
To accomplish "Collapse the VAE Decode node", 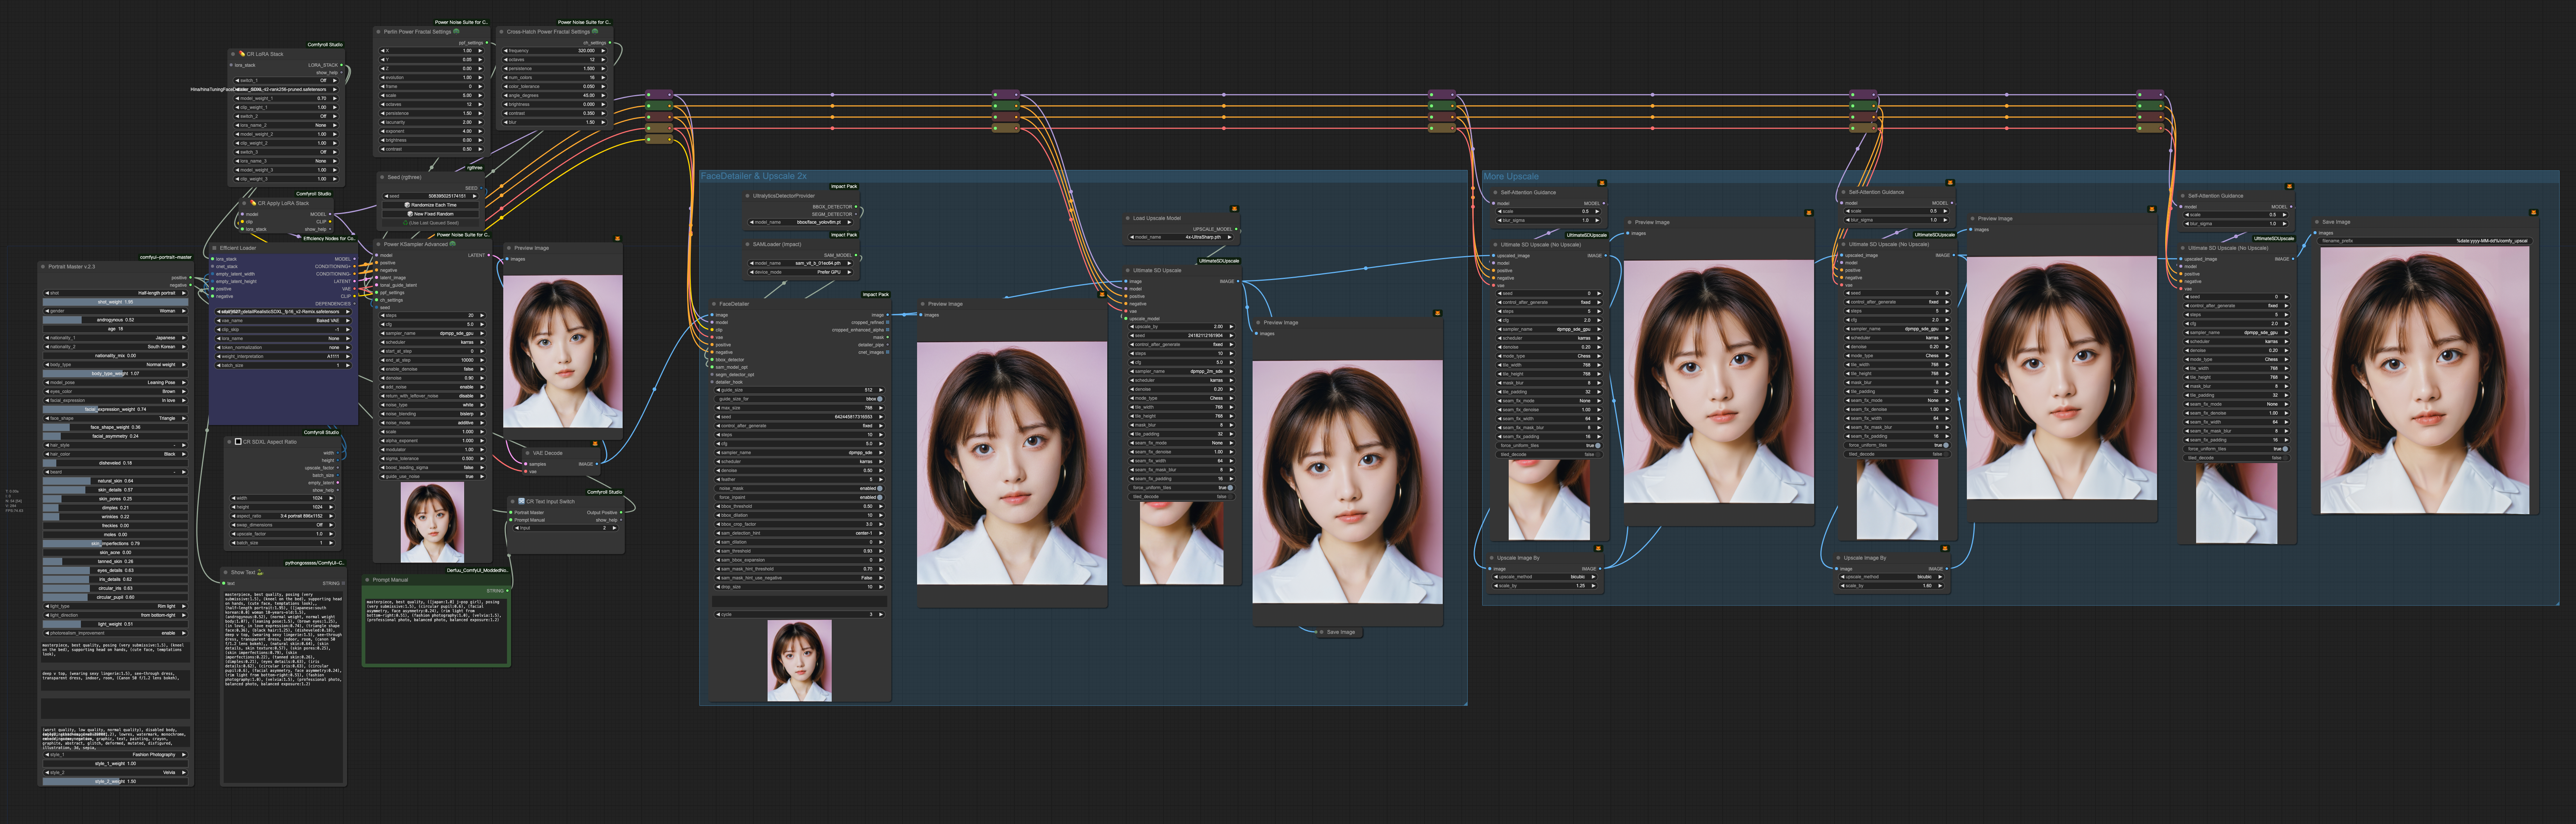I will click(x=527, y=453).
